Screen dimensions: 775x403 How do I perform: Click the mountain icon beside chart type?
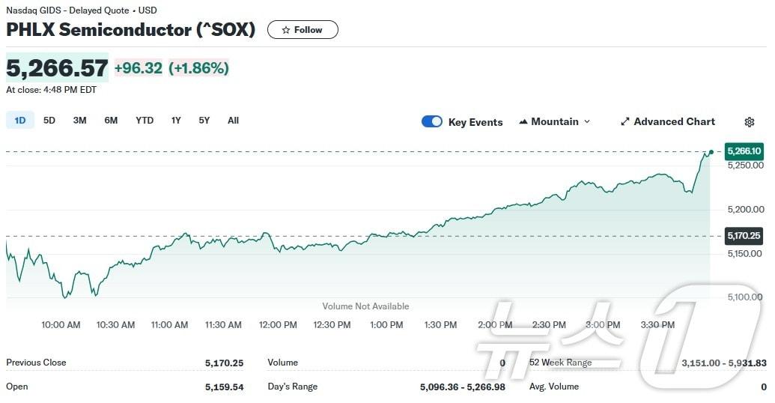[x=523, y=122]
